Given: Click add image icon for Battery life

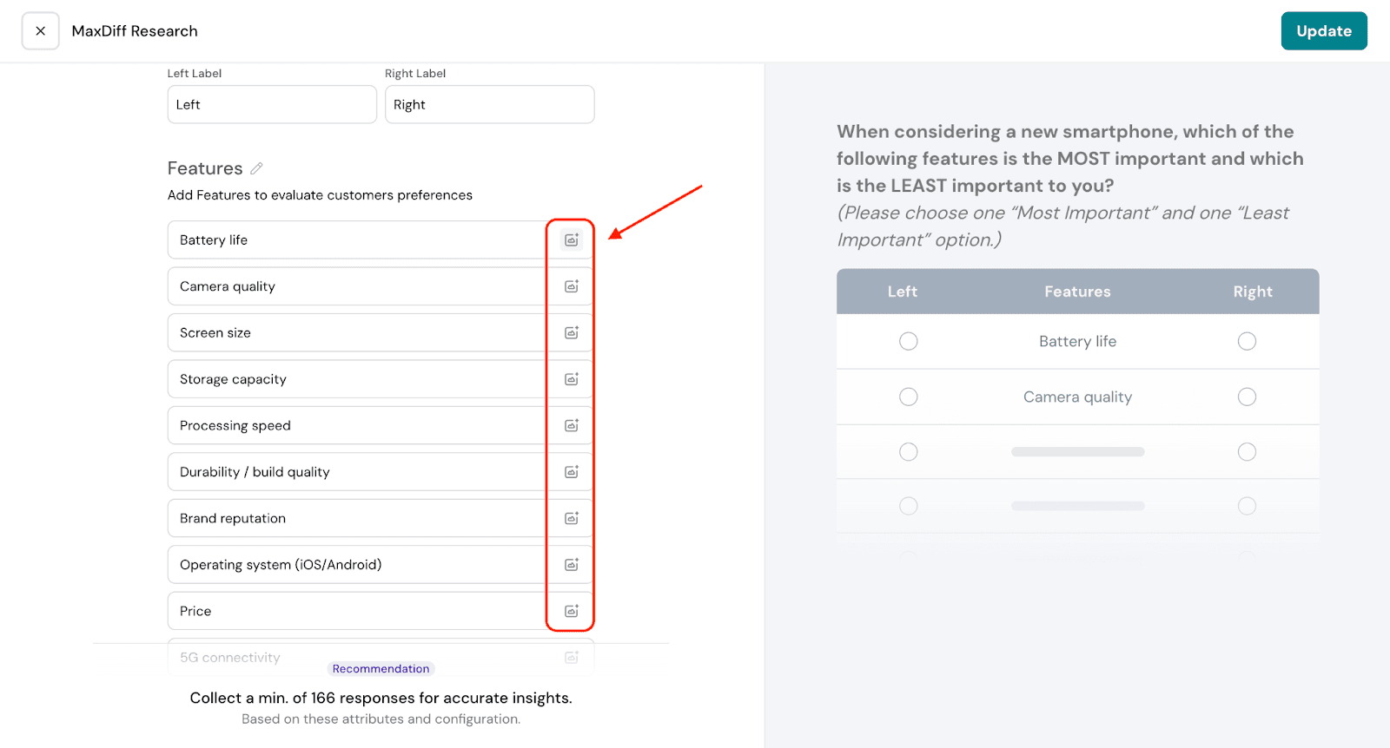Looking at the screenshot, I should 571,240.
